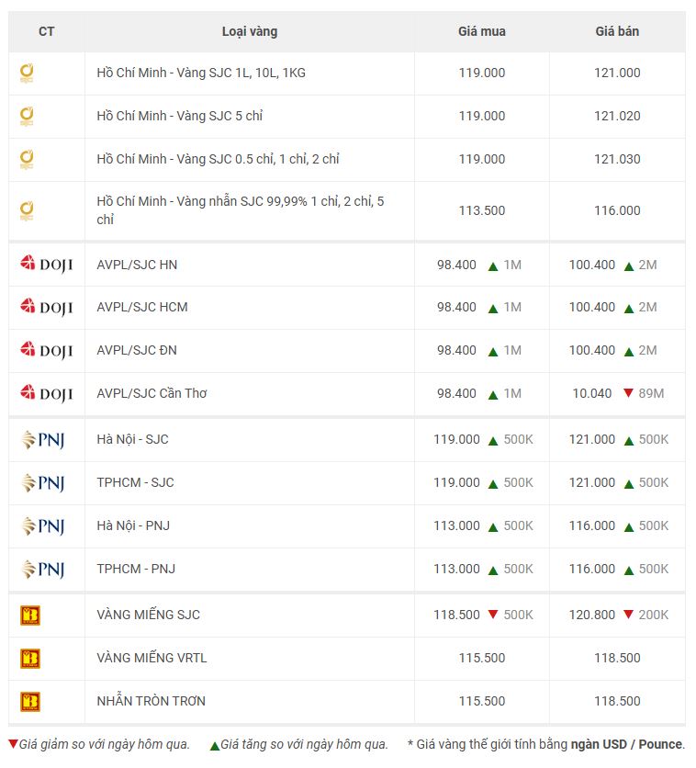Viewport: 696px width, 768px height.
Task: Click the PNJ logo in the Hà Nội - SJC row
Action: pos(42,440)
